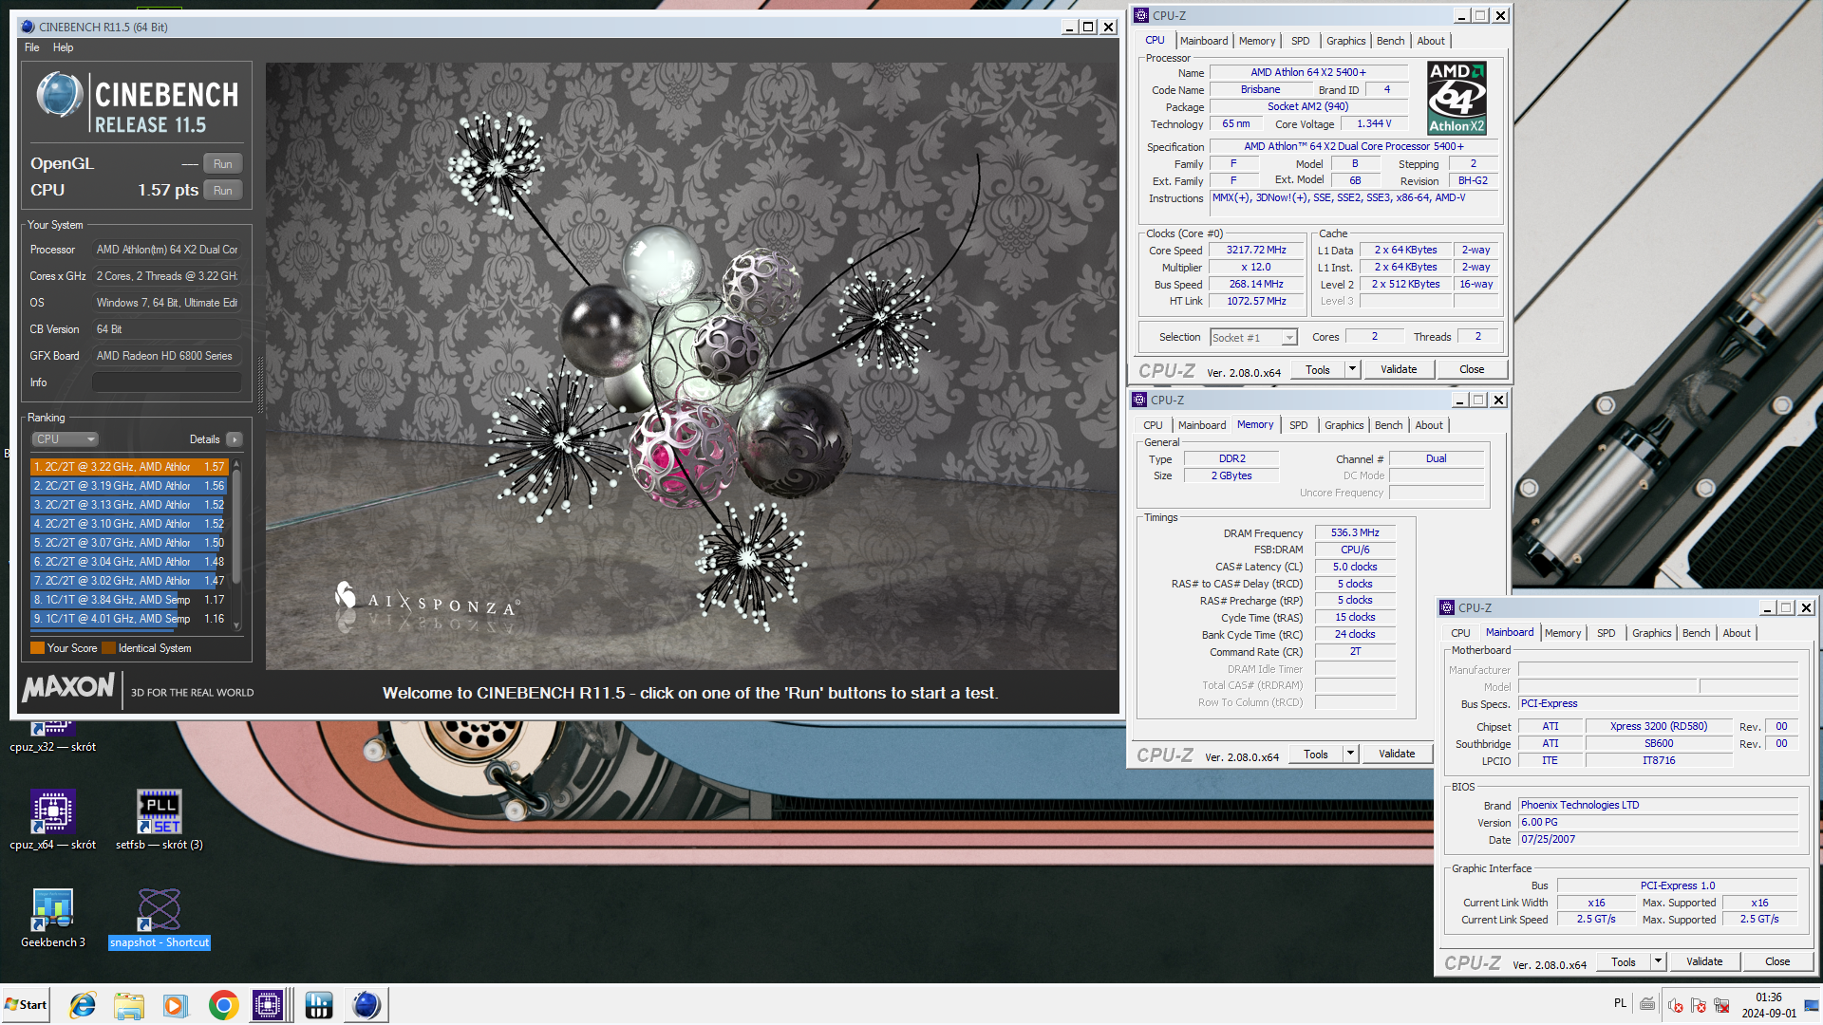
Task: Open Tools dropdown arrow in top CPU-Z window
Action: 1353,370
